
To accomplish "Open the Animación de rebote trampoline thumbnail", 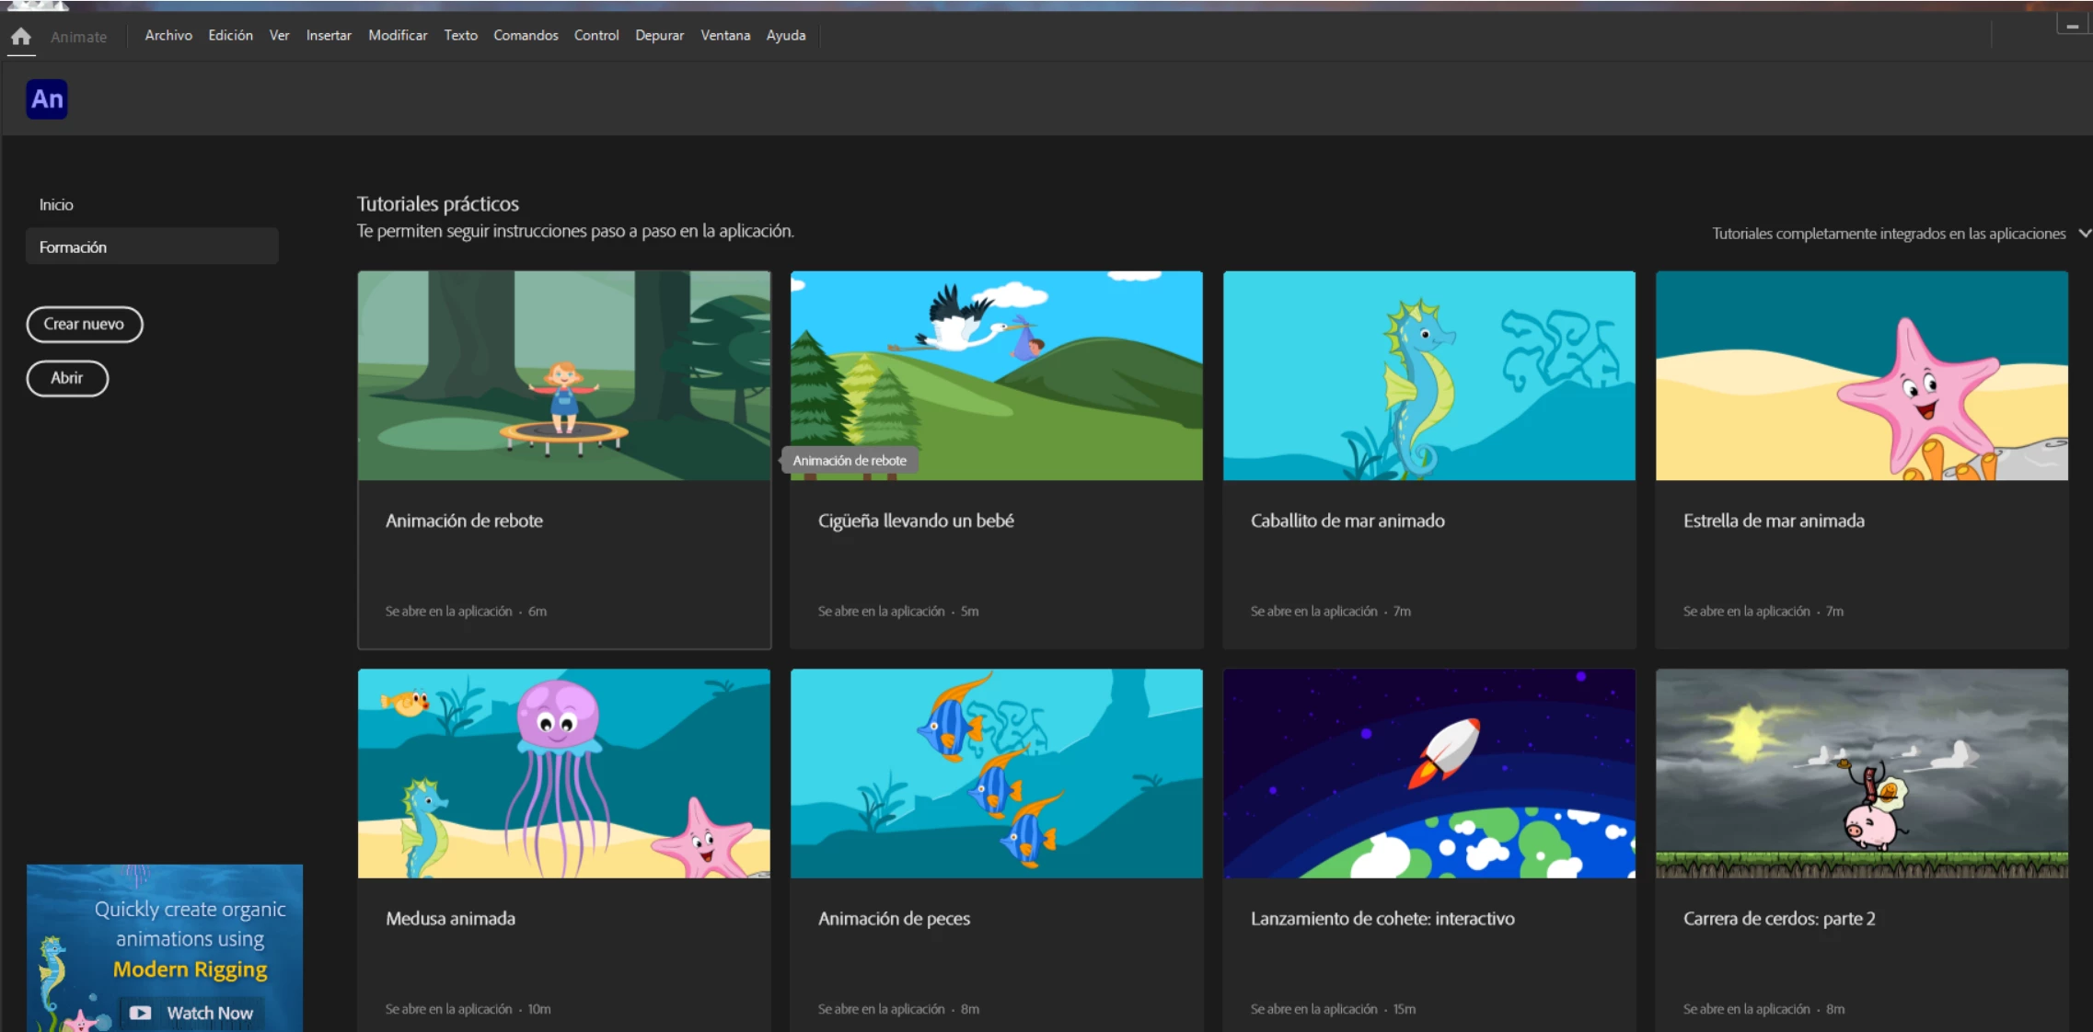I will [563, 375].
